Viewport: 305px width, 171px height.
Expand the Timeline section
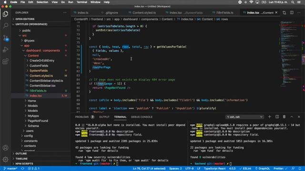[x=21, y=159]
